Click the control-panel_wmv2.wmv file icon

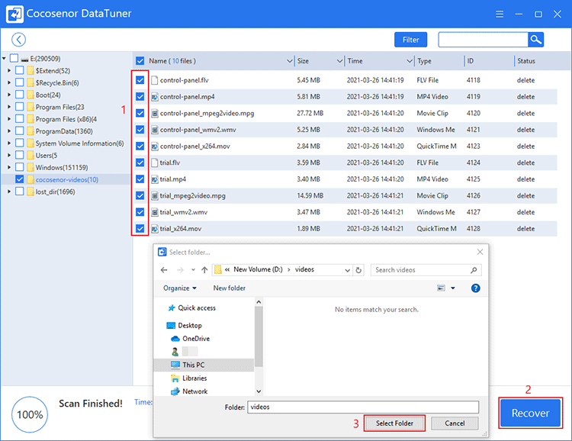pos(155,130)
